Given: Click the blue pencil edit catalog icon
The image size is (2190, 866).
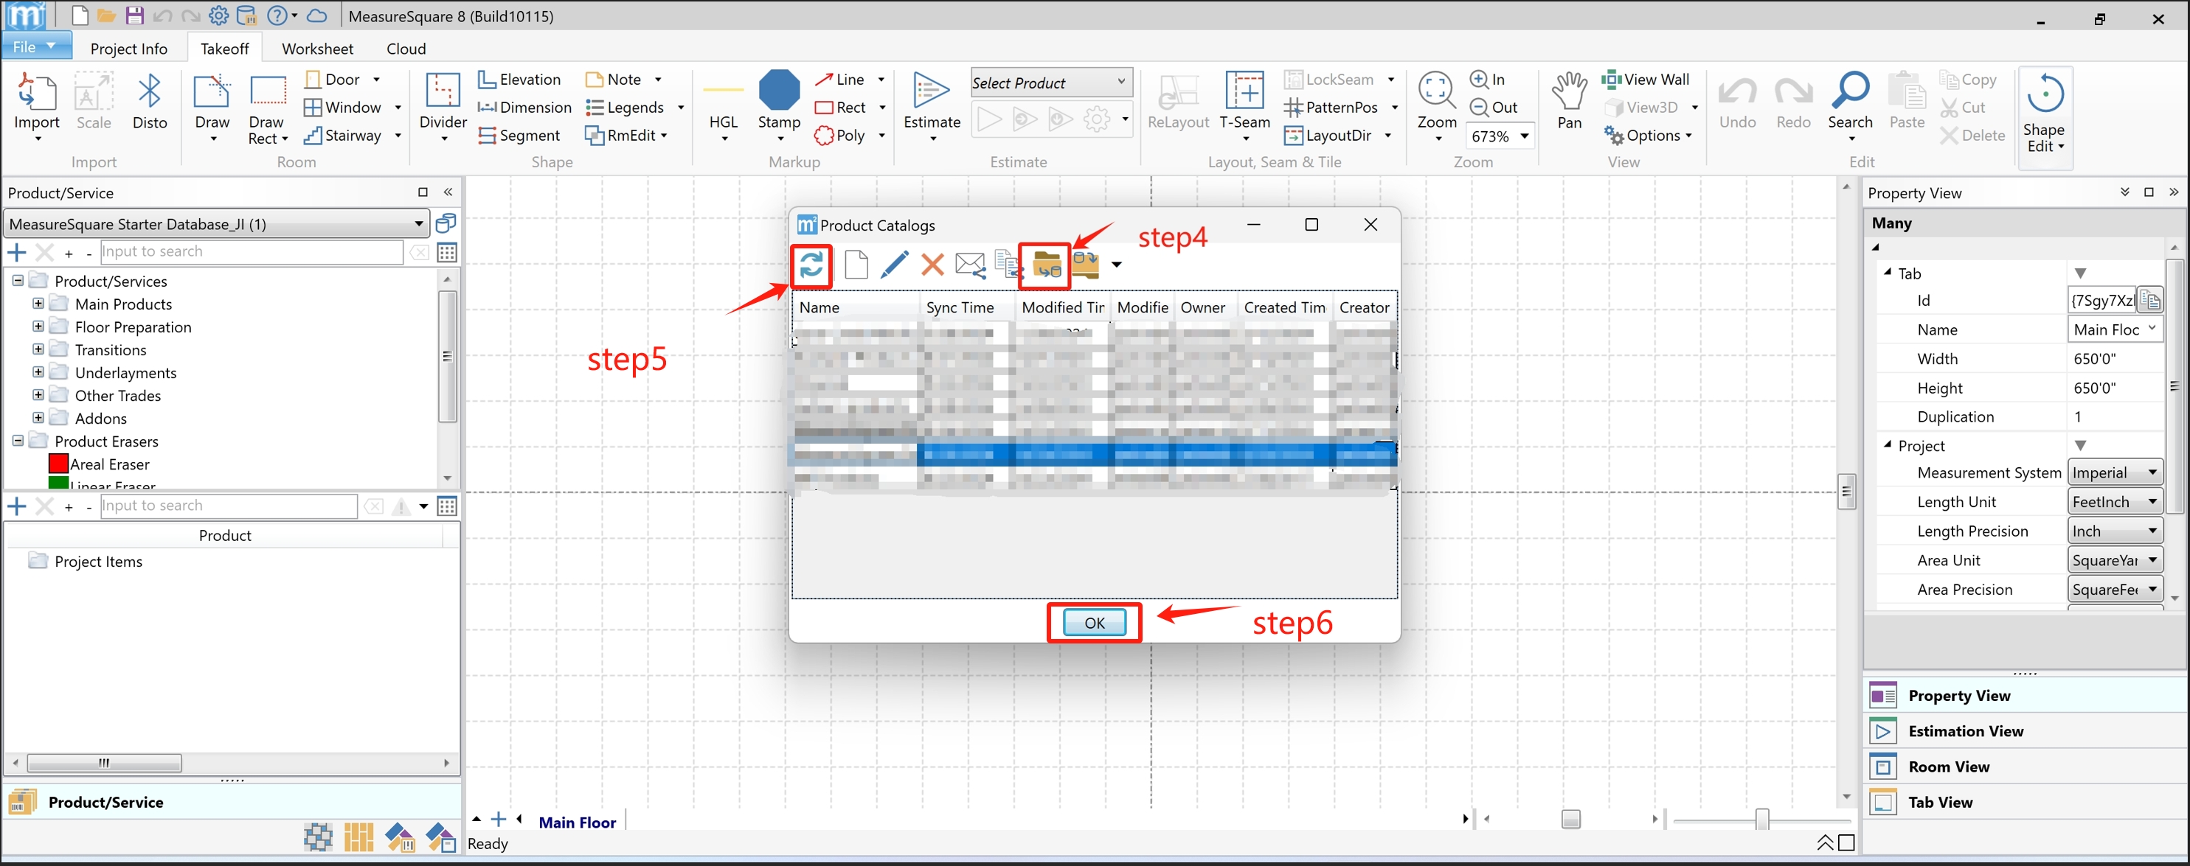Looking at the screenshot, I should [893, 265].
